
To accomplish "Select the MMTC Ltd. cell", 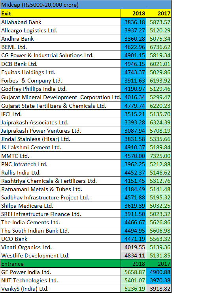I will click(60, 156).
